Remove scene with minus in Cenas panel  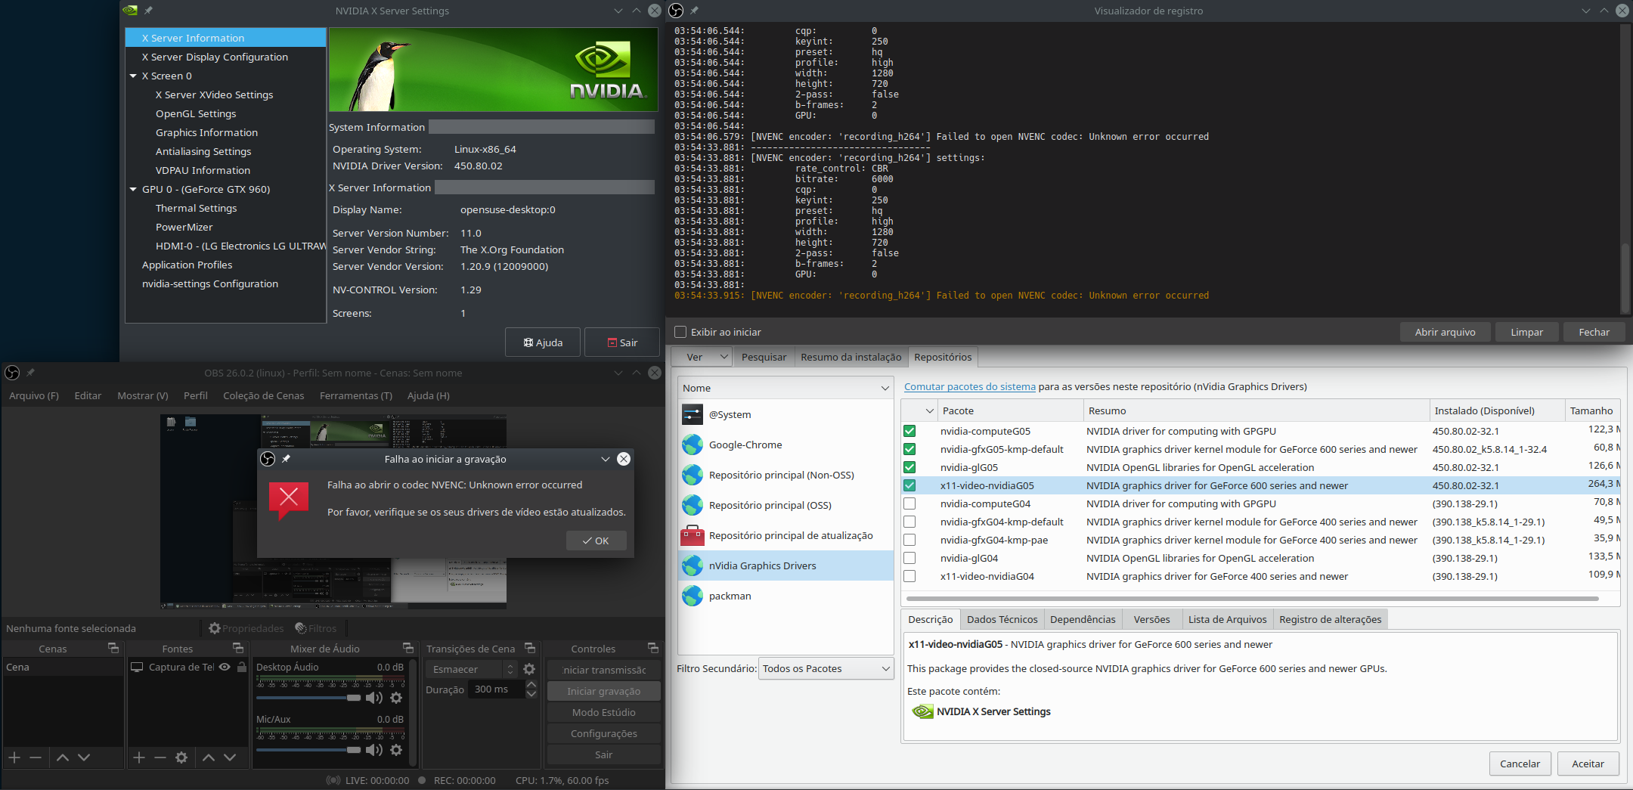coord(36,757)
